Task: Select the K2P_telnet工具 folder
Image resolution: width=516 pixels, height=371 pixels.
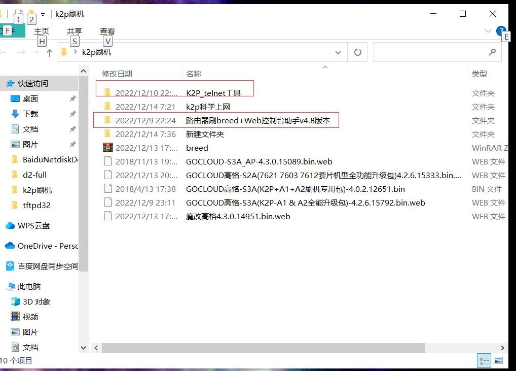Action: [x=213, y=93]
